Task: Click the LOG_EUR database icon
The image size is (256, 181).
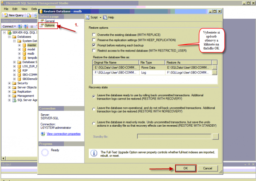Action: click(x=19, y=66)
